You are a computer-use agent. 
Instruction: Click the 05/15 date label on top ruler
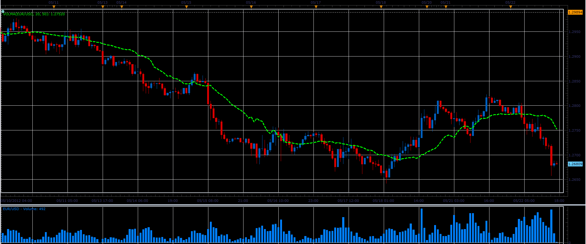(x=186, y=2)
